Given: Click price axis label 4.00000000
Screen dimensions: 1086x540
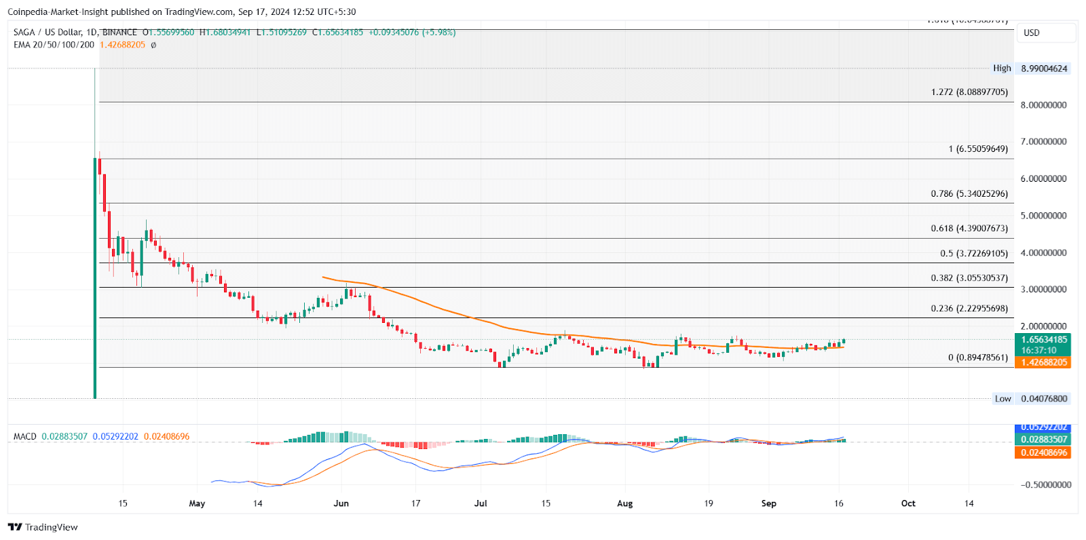Looking at the screenshot, I should tap(1044, 252).
